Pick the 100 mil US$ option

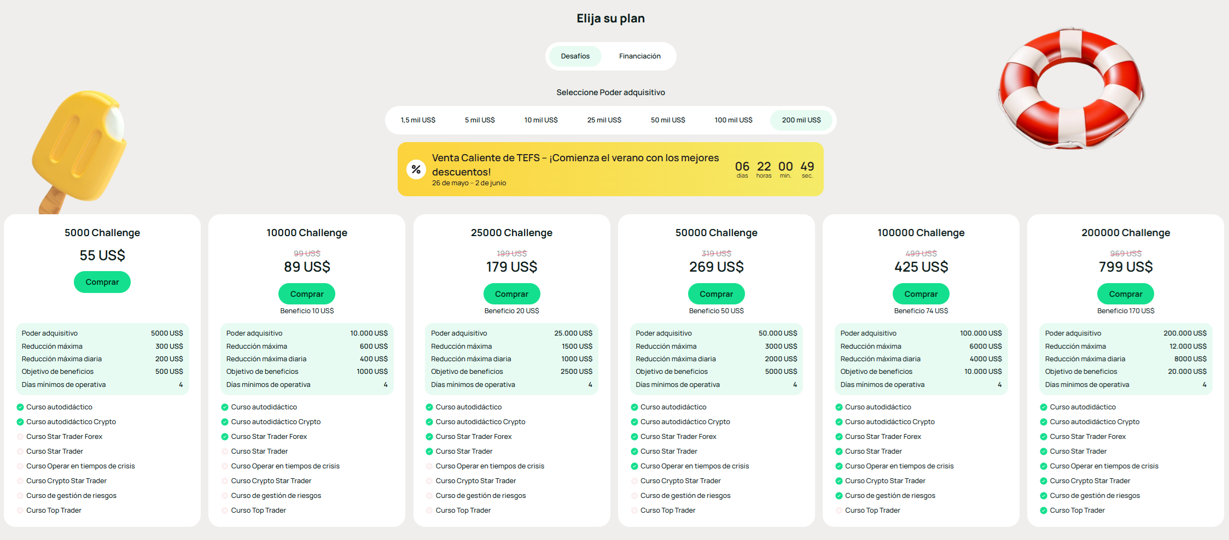point(733,120)
